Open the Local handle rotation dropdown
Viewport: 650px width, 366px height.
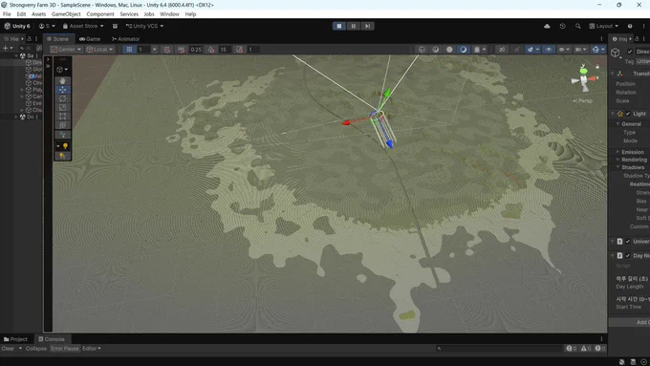[x=99, y=50]
